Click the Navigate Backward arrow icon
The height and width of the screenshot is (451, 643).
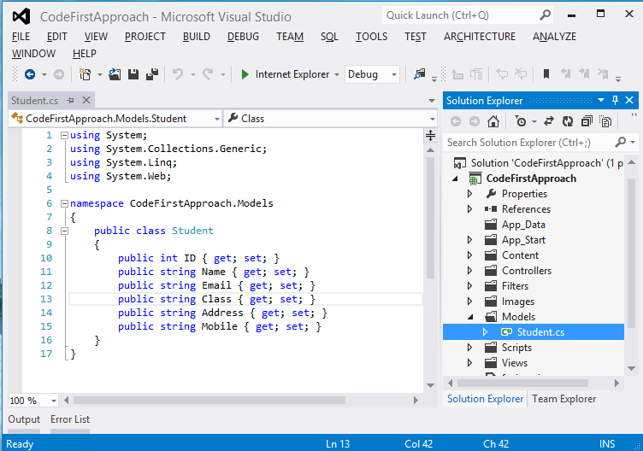point(30,74)
